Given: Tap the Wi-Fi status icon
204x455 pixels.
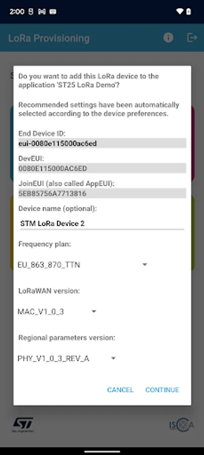Looking at the screenshot, I should (180, 12).
